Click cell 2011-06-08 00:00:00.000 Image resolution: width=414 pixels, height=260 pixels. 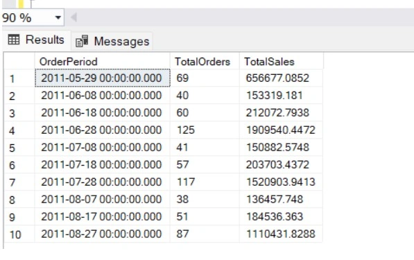(102, 96)
